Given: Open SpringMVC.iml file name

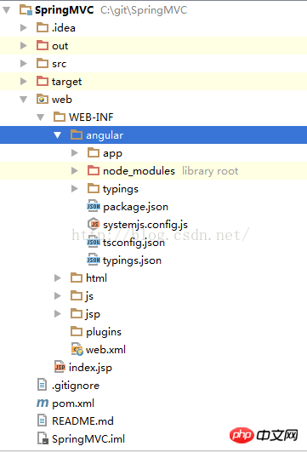Looking at the screenshot, I should (88, 439).
